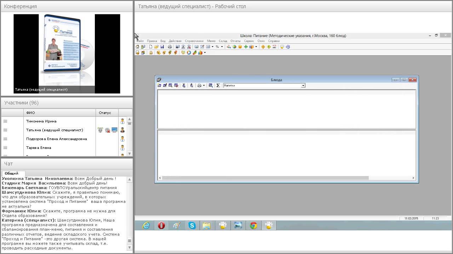Screen dimensions: 453x254
Task: Open File Explorer from the taskbar
Action: coord(207,225)
